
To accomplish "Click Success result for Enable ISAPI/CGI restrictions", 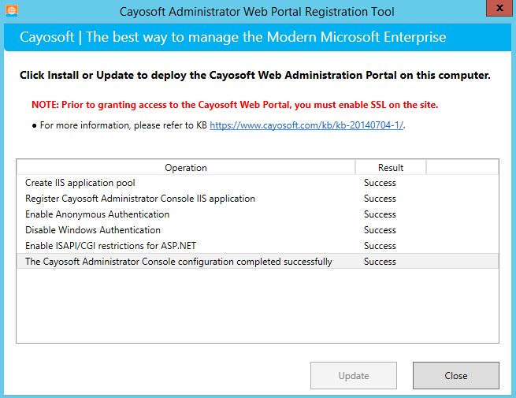I will 380,246.
